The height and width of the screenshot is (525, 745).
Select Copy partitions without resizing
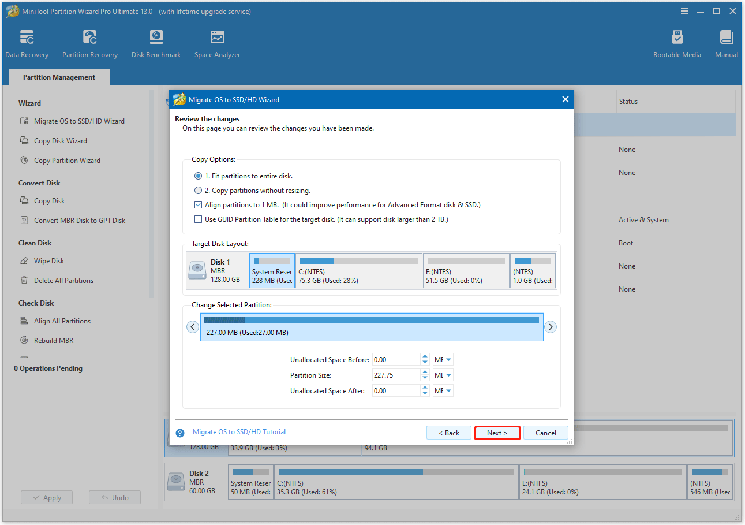(x=198, y=190)
